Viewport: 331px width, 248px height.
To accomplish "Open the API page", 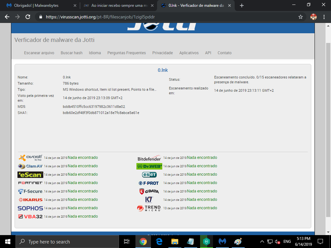I will [208, 53].
